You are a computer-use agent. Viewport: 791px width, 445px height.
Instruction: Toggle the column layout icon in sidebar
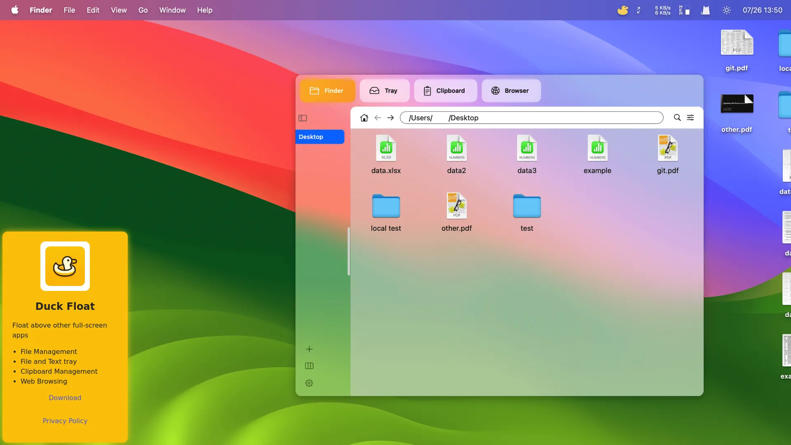[x=309, y=366]
